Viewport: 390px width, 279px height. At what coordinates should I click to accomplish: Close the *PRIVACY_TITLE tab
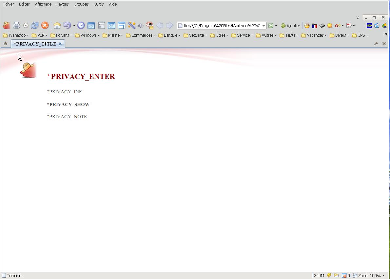[60, 44]
